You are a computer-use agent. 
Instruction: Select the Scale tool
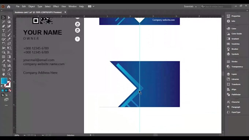(9, 43)
